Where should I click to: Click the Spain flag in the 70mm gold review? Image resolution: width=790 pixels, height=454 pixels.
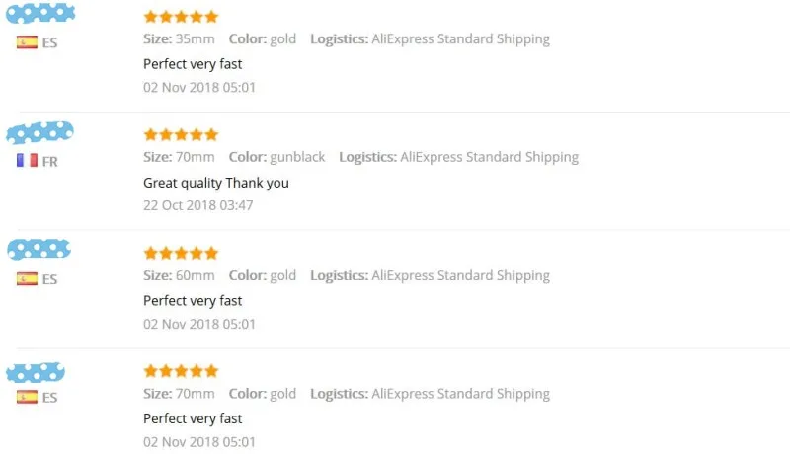[27, 397]
